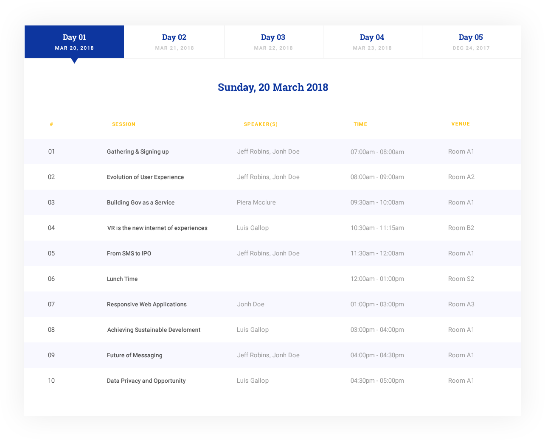Click speaker Jonh Doe in row 07

[x=250, y=304]
